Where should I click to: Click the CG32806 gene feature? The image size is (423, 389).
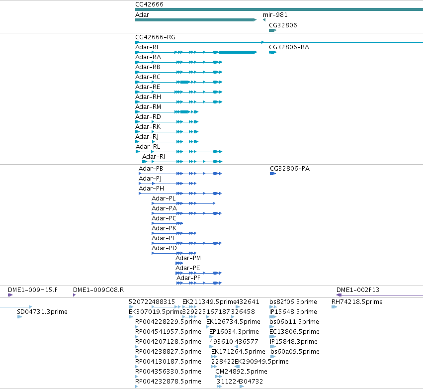[x=272, y=30]
